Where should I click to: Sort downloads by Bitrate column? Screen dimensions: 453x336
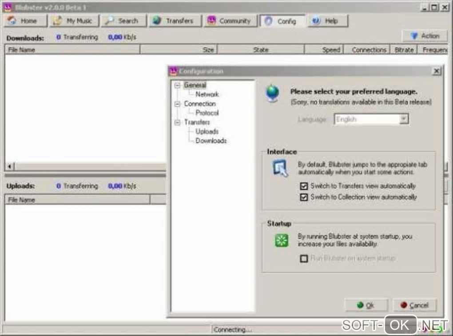pyautogui.click(x=404, y=50)
